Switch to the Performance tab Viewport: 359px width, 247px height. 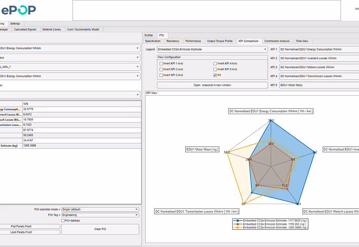click(193, 41)
